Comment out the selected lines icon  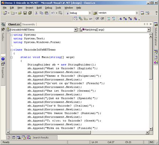pos(109,19)
